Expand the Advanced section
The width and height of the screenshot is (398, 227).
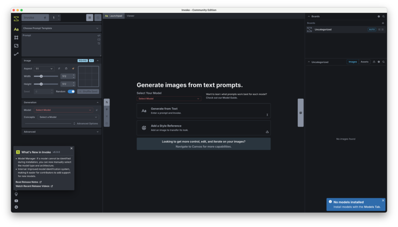tap(61, 132)
